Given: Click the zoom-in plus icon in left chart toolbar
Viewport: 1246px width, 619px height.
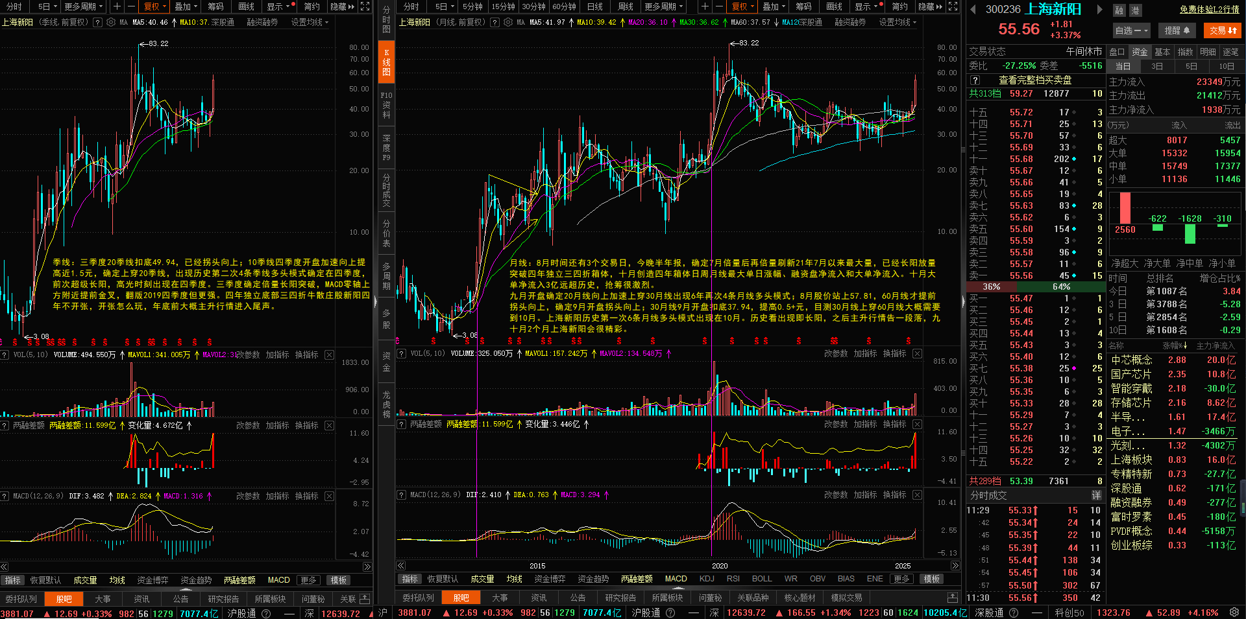Looking at the screenshot, I should click(117, 6).
